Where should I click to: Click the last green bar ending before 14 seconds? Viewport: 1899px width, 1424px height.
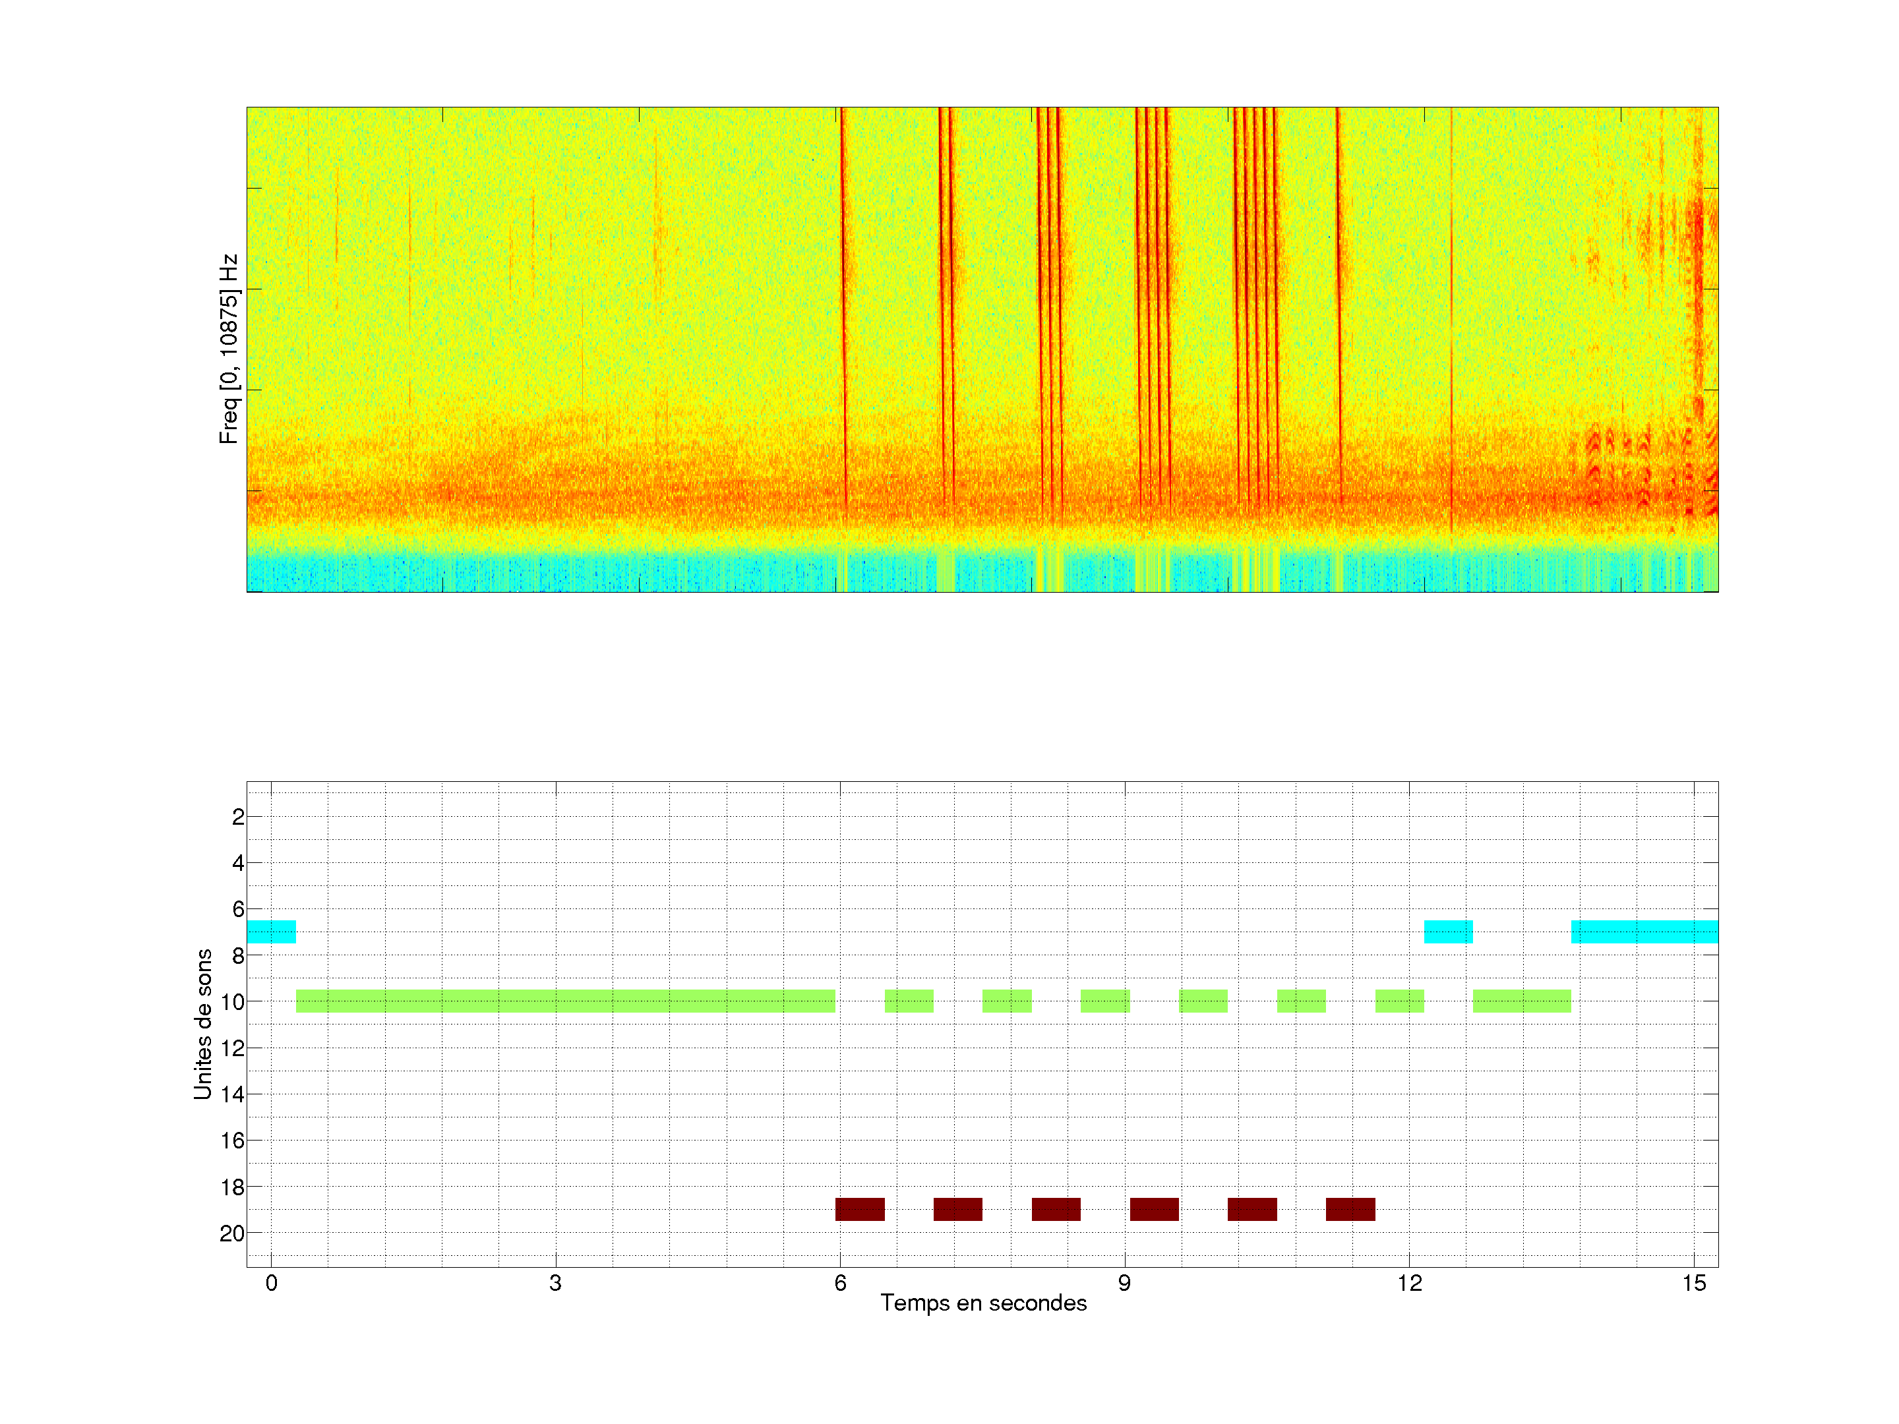click(1521, 1001)
